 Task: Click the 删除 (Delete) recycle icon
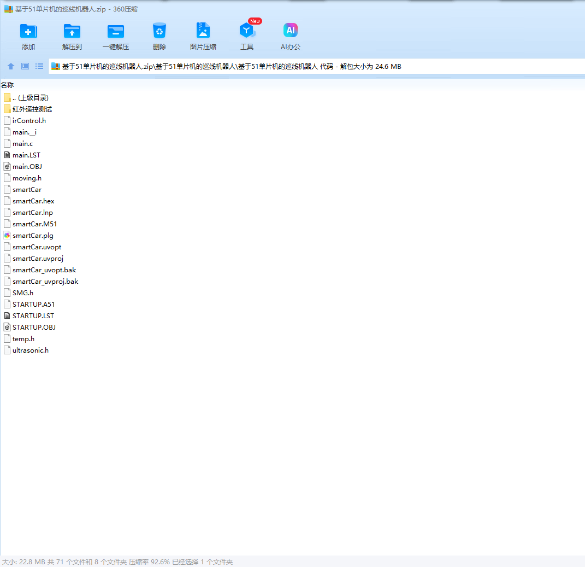point(159,31)
